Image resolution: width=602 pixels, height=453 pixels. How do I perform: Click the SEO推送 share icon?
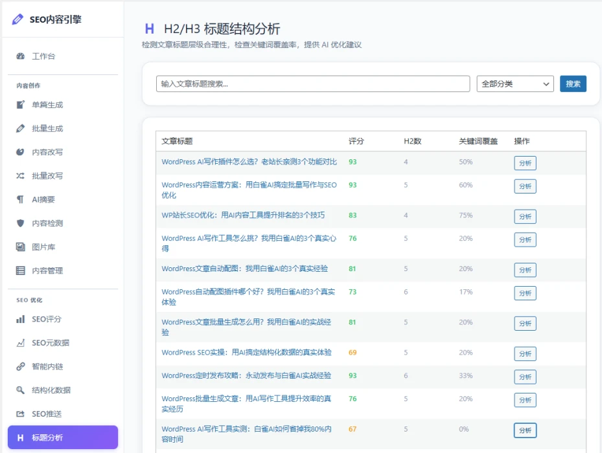tap(20, 414)
